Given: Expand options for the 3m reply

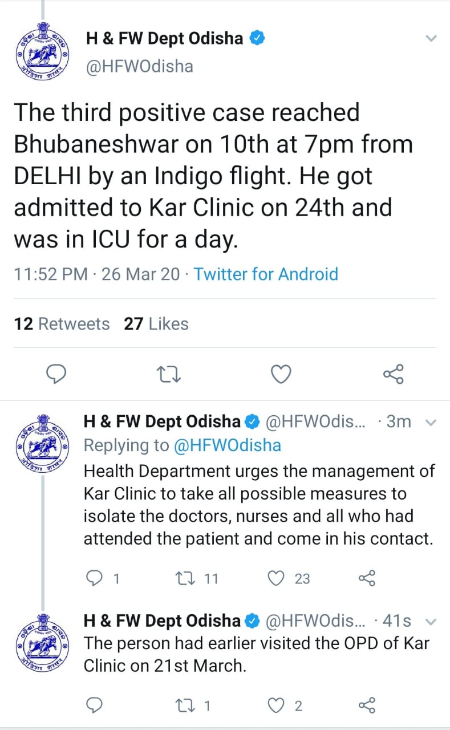Looking at the screenshot, I should click(431, 423).
